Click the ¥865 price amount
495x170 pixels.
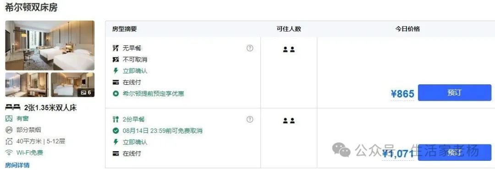click(x=402, y=93)
